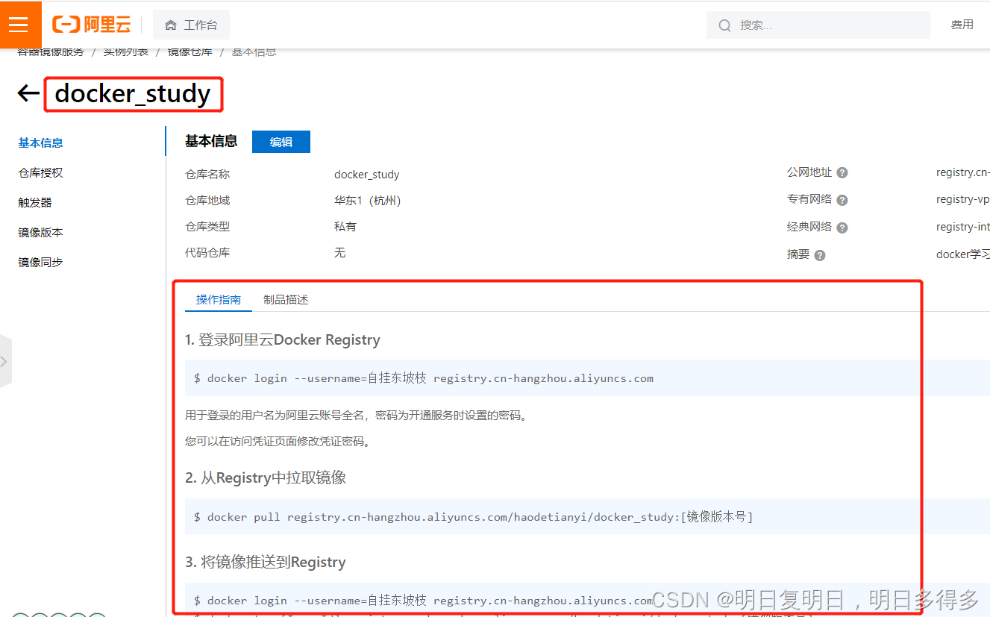The height and width of the screenshot is (617, 990).
Task: Click help icon next to 公网地址
Action: 842,172
